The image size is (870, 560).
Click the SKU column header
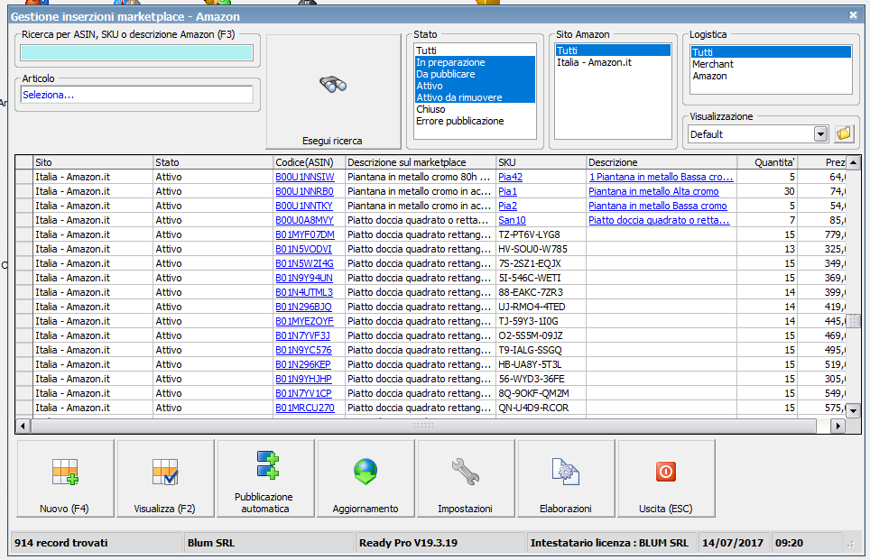(541, 162)
